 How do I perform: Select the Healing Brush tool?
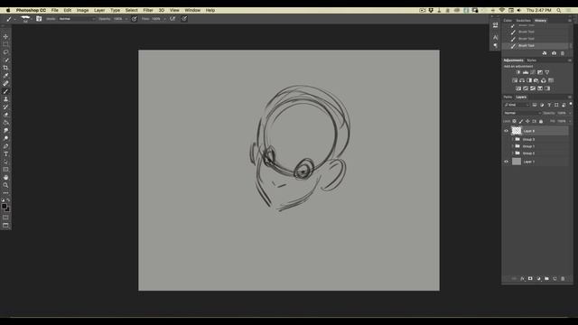pos(5,83)
